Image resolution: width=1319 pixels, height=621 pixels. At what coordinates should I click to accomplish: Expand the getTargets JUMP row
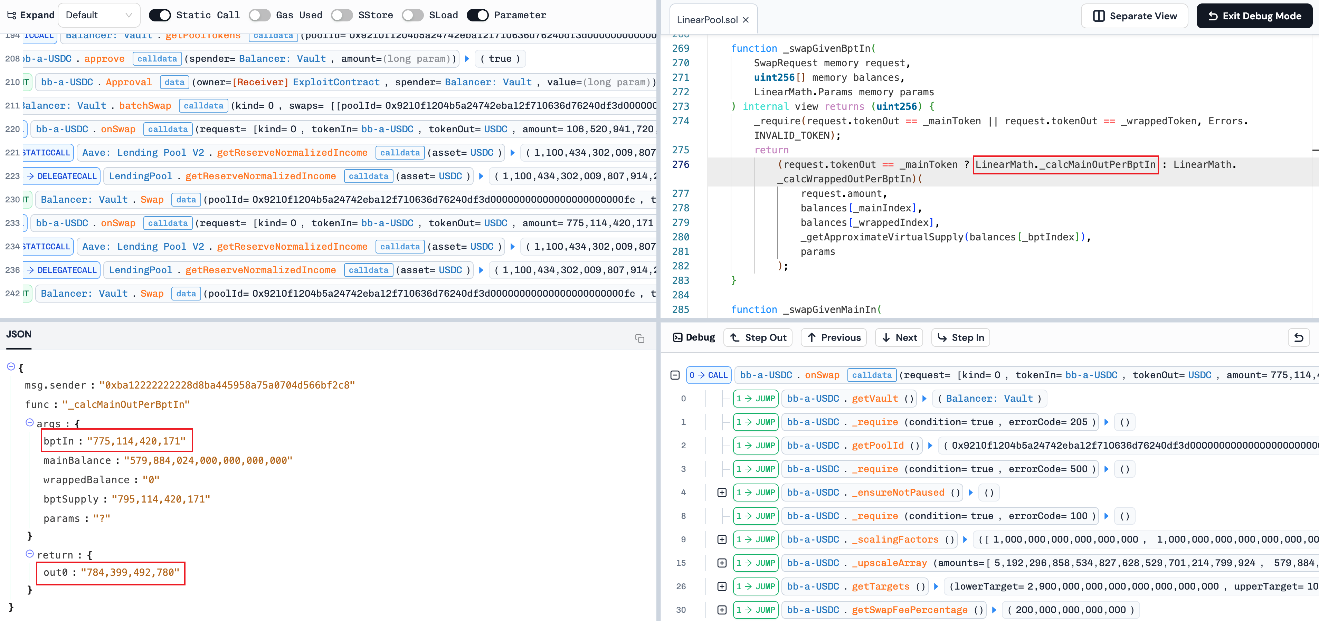[x=722, y=587]
